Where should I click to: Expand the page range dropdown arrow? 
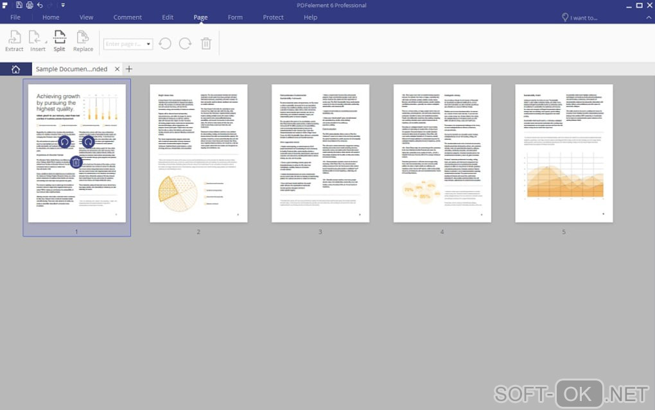click(148, 44)
